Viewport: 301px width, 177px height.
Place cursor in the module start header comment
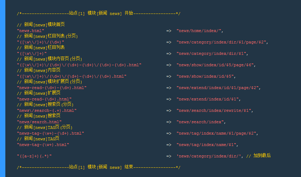pos(98,14)
